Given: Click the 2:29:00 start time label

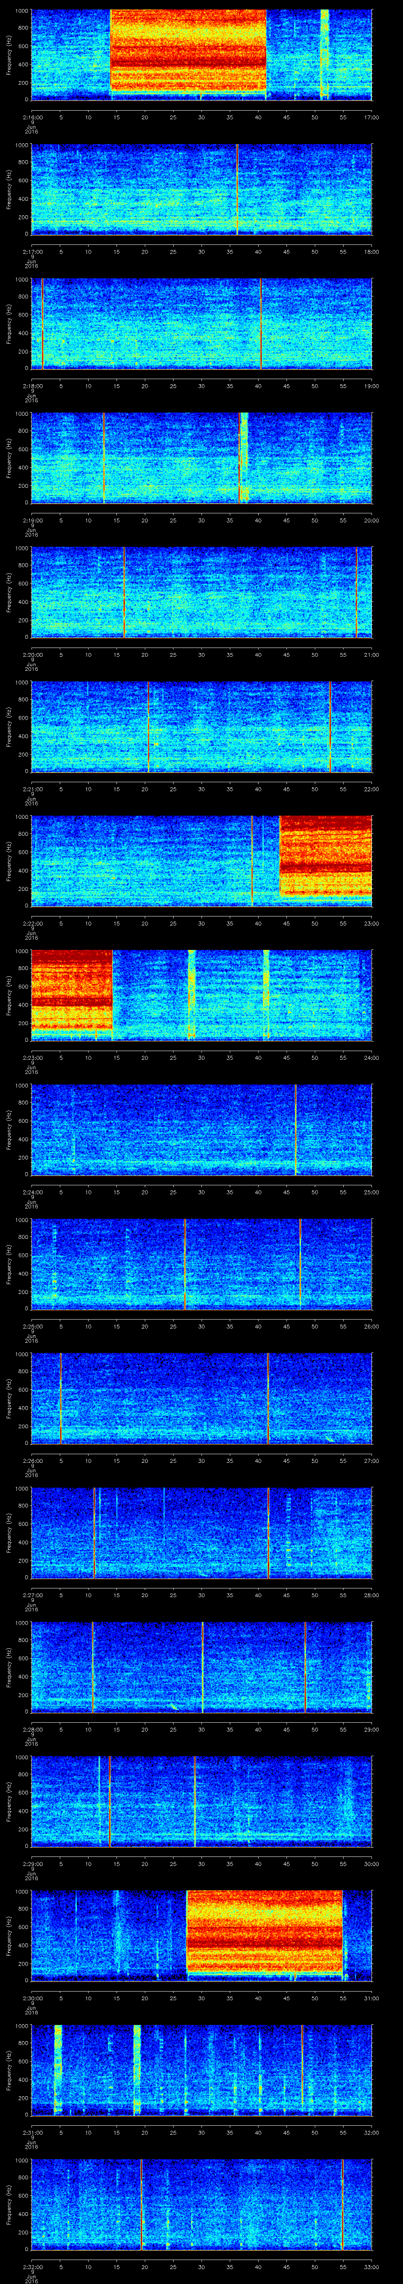Looking at the screenshot, I should (32, 1864).
